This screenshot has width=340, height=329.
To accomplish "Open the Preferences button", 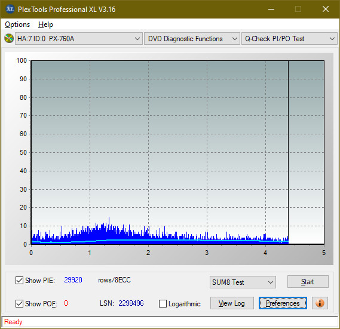I will (x=283, y=303).
